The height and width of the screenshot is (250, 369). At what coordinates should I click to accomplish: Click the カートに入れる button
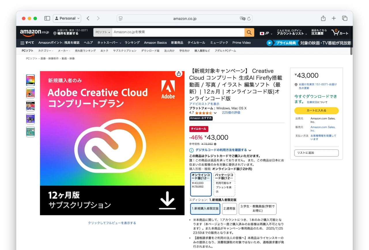(316, 111)
